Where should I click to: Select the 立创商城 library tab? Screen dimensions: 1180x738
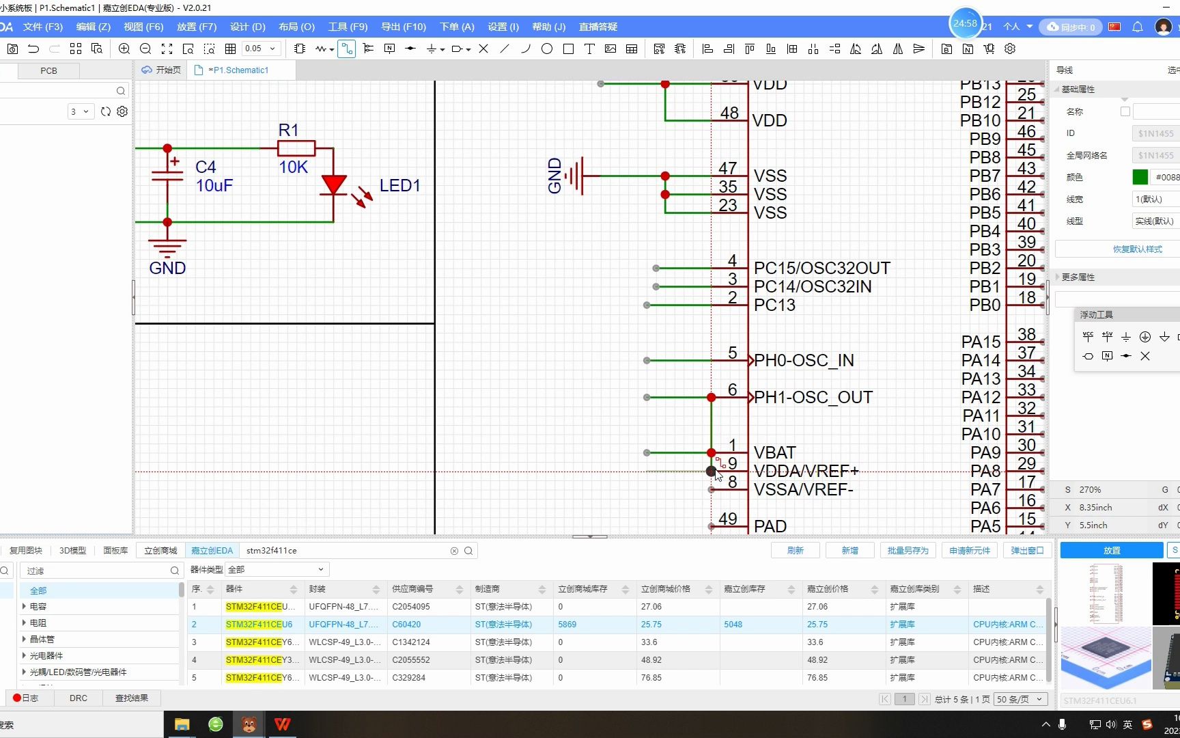pyautogui.click(x=160, y=550)
